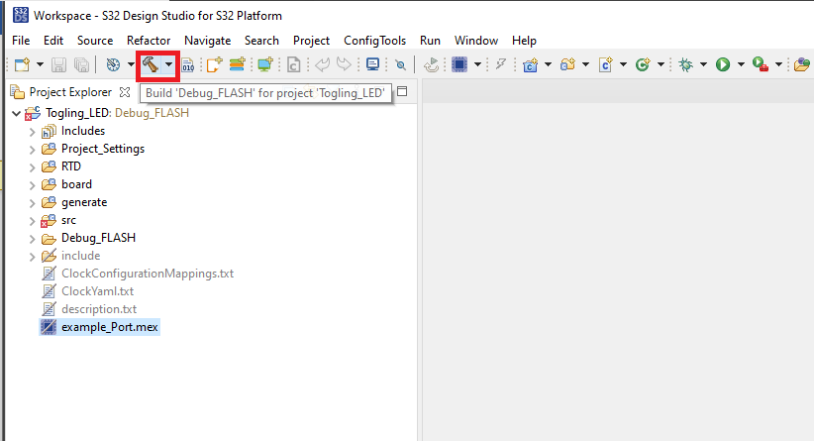Select example_Port.mex file
The image size is (814, 441).
coord(109,327)
